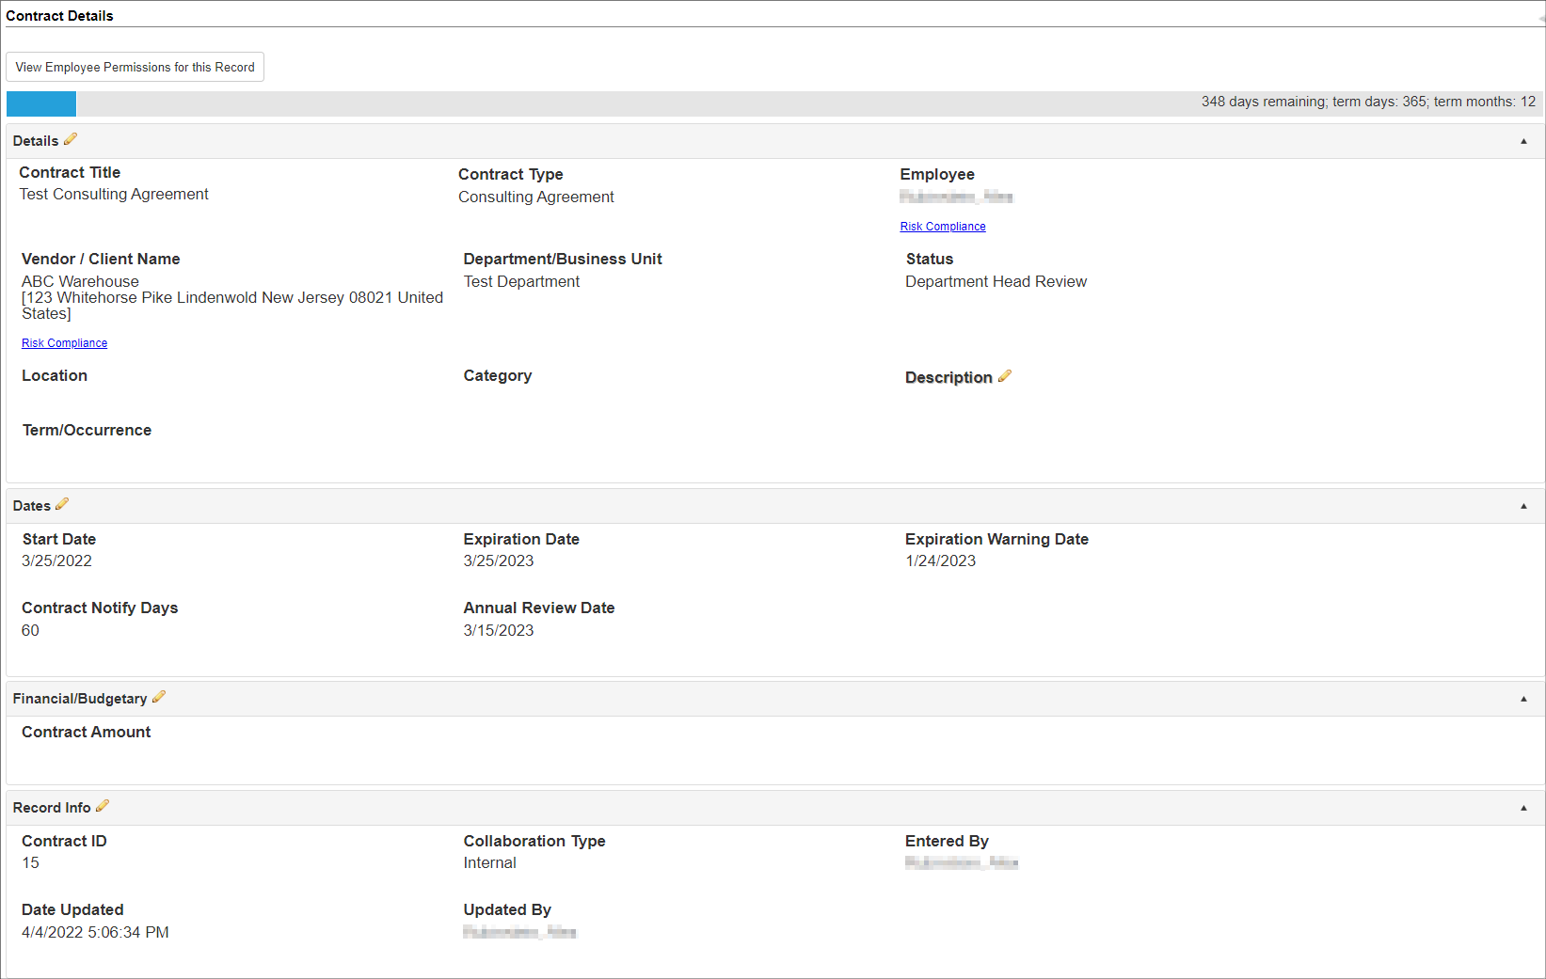Click the days remaining term summary text
Image resolution: width=1546 pixels, height=979 pixels.
(1368, 102)
